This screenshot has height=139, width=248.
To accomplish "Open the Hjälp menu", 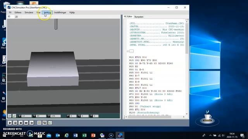I will tap(72, 12).
